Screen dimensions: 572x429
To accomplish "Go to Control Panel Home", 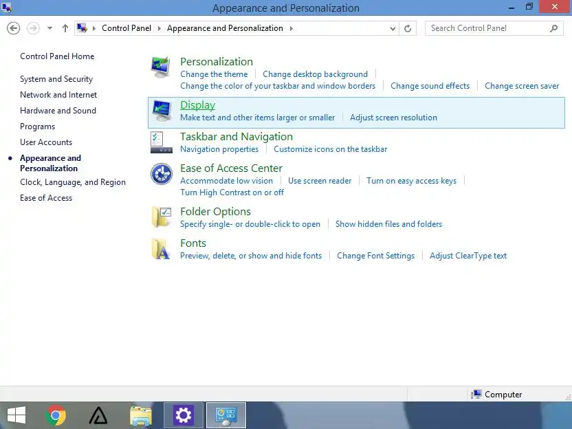I will (57, 56).
